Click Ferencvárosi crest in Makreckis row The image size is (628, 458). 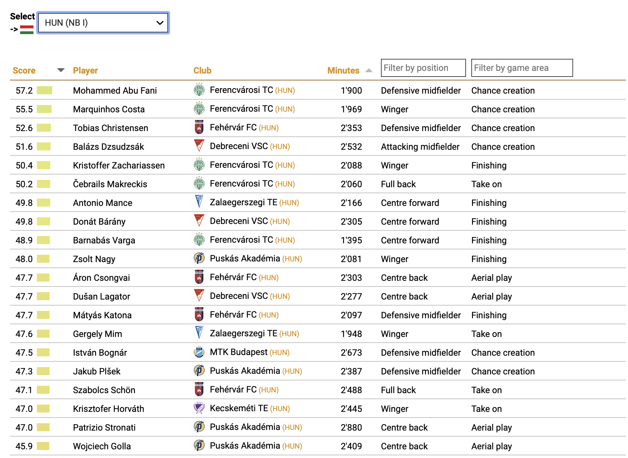tap(199, 183)
